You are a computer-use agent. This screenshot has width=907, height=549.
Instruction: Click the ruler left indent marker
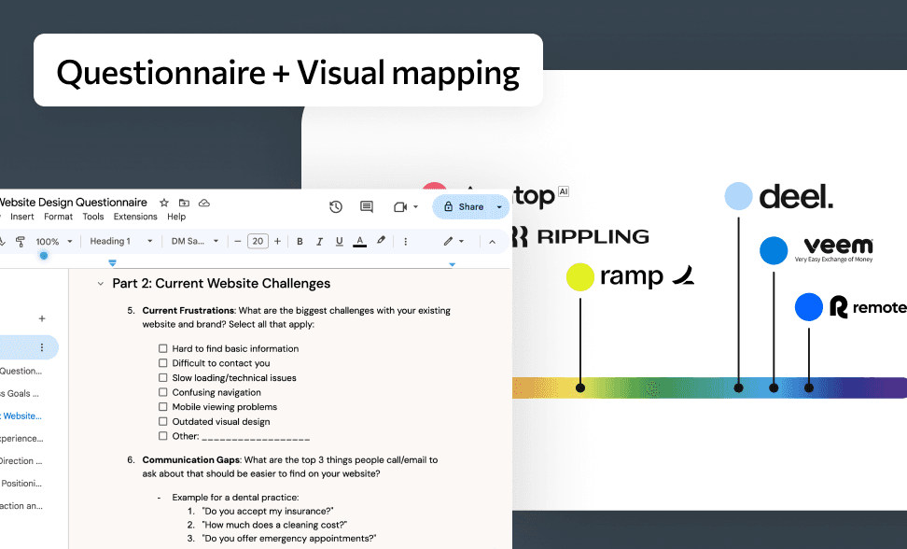pos(112,263)
